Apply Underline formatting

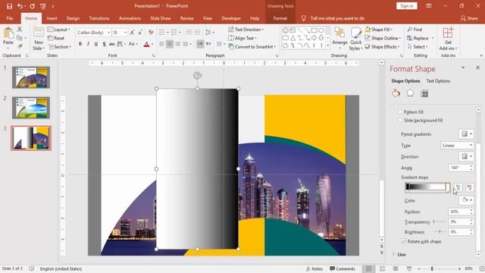pyautogui.click(x=96, y=44)
